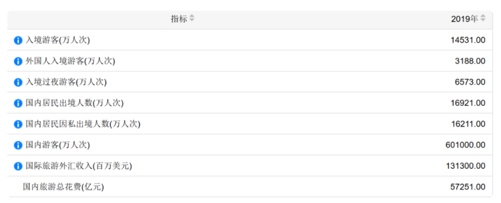Click the 2019年 column header text
The height and width of the screenshot is (203, 501).
point(464,19)
